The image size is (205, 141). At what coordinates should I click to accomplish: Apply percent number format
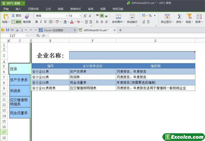150,16
